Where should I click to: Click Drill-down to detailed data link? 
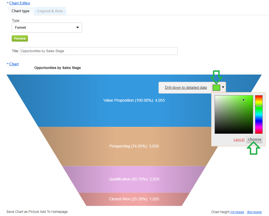[186, 88]
